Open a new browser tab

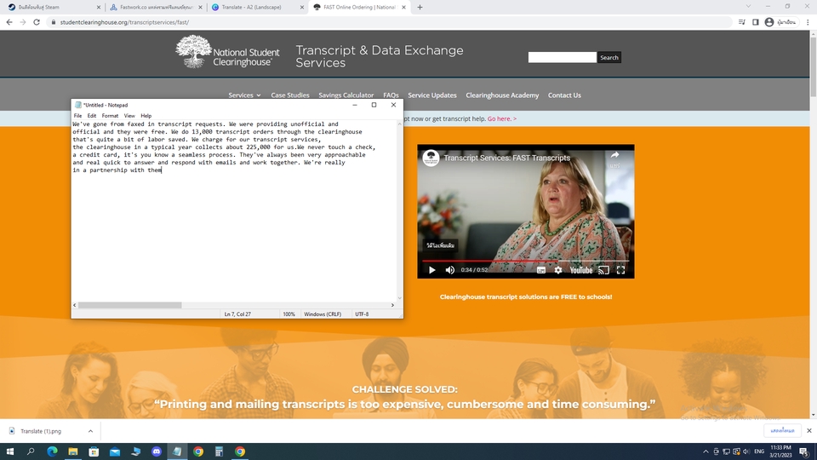click(x=420, y=8)
